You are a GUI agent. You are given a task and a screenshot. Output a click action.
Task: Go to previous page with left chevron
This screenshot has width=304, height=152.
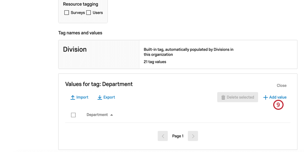pos(163,136)
